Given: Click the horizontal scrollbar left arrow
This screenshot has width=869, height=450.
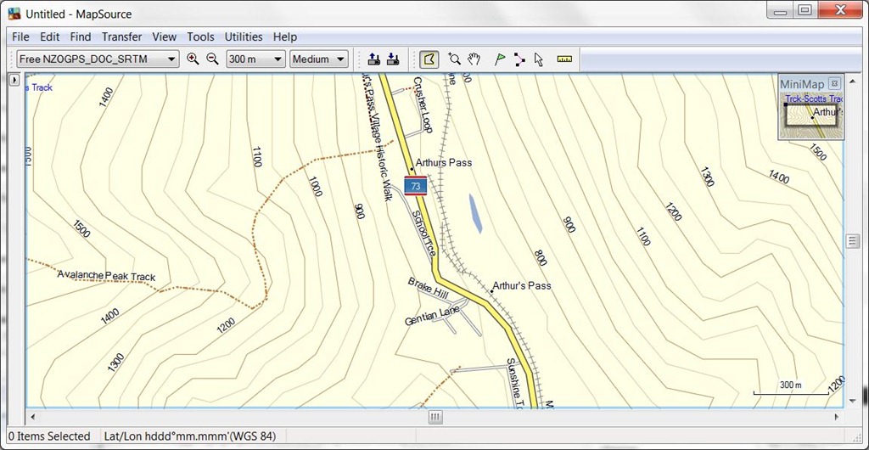Looking at the screenshot, I should point(32,416).
